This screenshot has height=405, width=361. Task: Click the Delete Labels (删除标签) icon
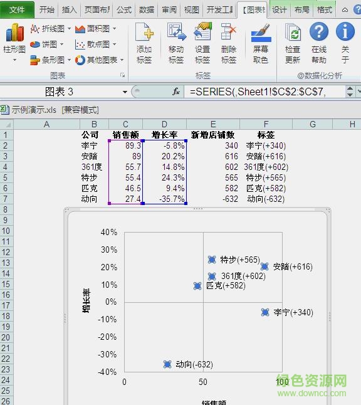click(228, 31)
